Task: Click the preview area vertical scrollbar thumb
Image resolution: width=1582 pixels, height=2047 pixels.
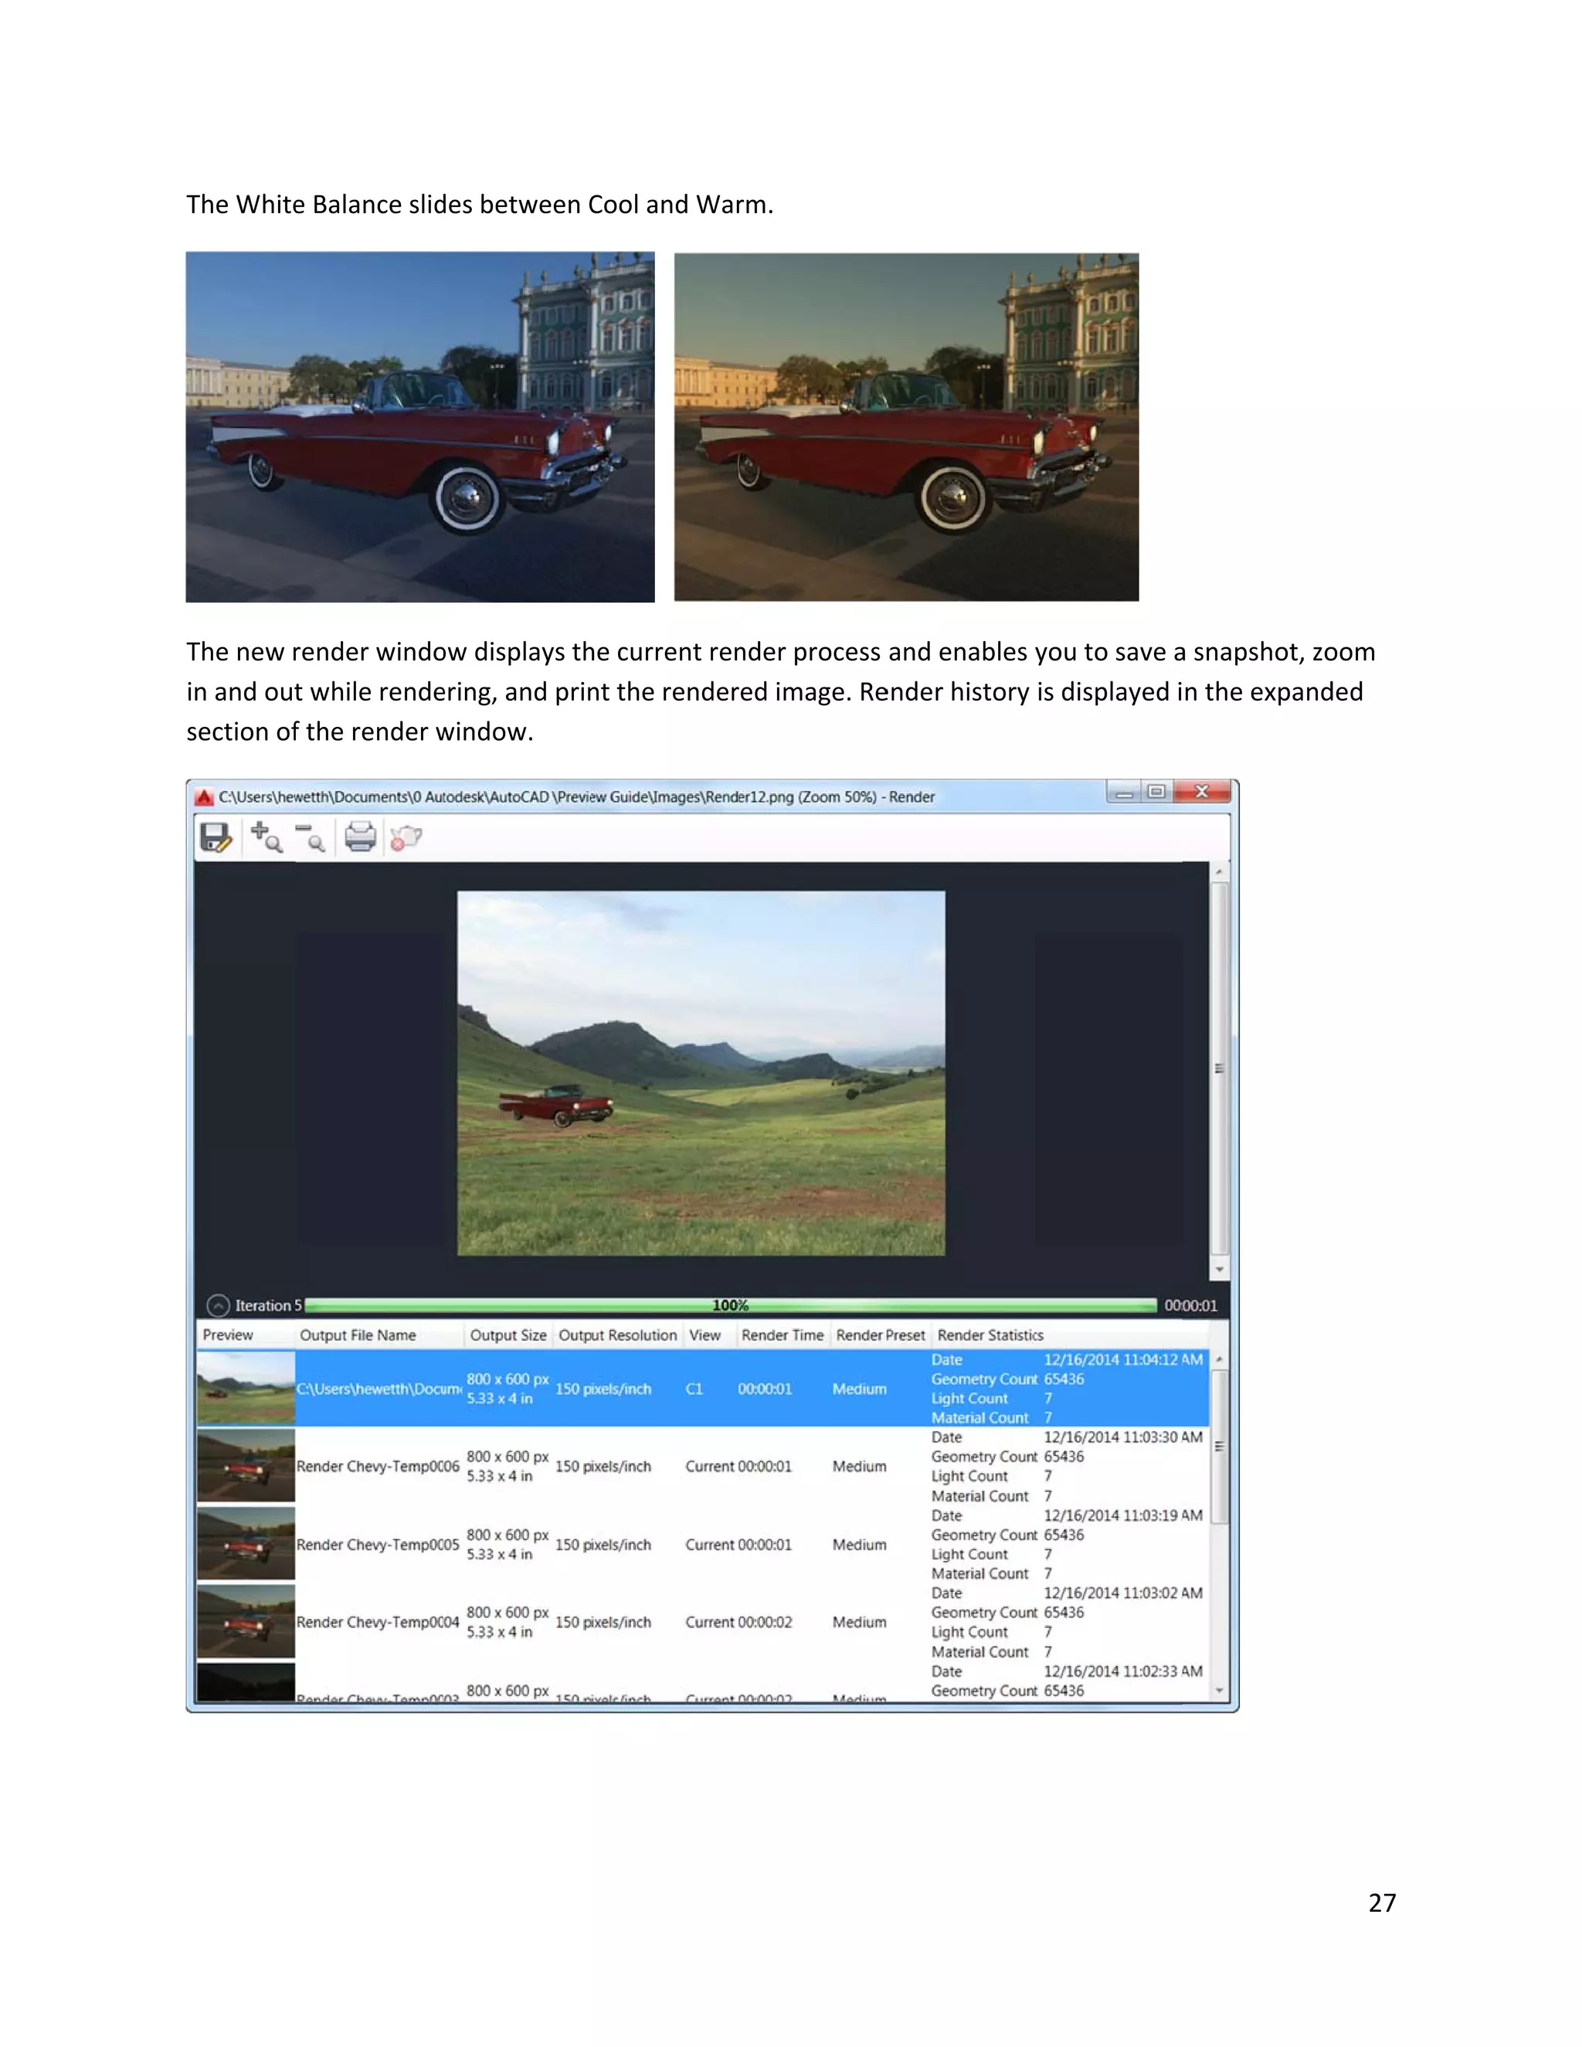Action: point(1219,1068)
